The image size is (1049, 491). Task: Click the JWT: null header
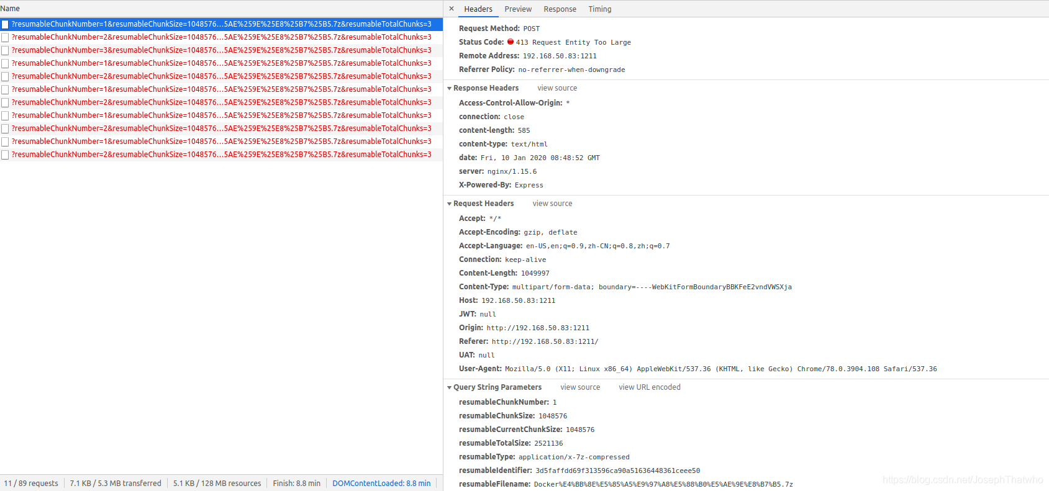(x=478, y=314)
